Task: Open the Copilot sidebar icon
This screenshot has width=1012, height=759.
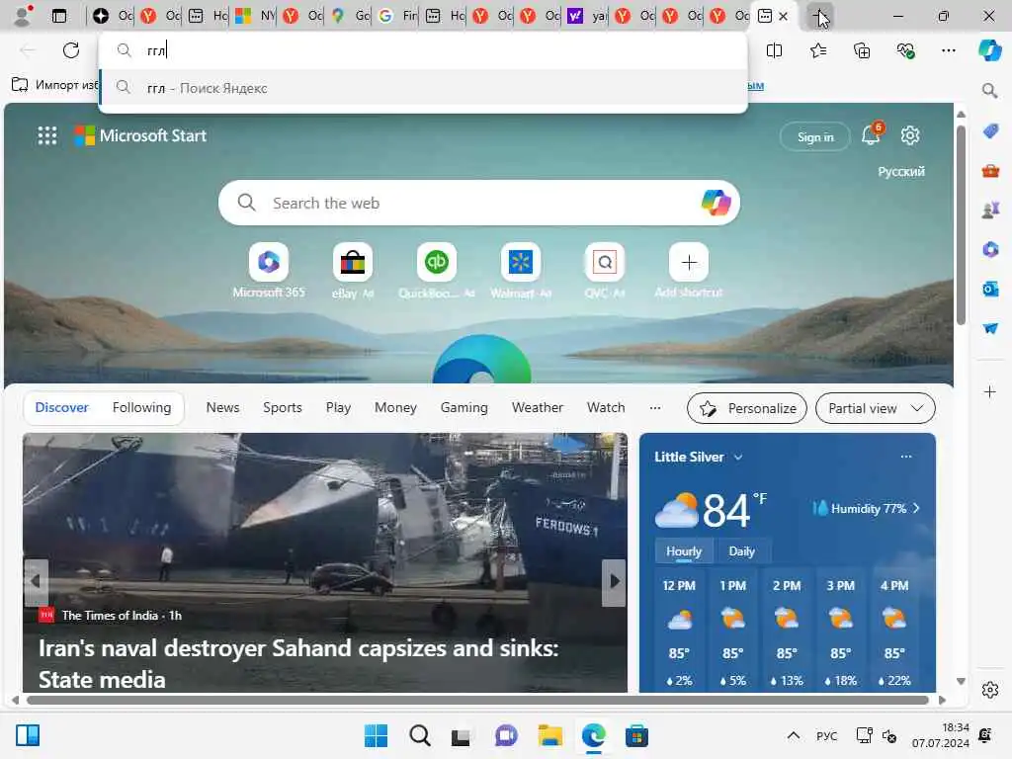Action: (989, 50)
